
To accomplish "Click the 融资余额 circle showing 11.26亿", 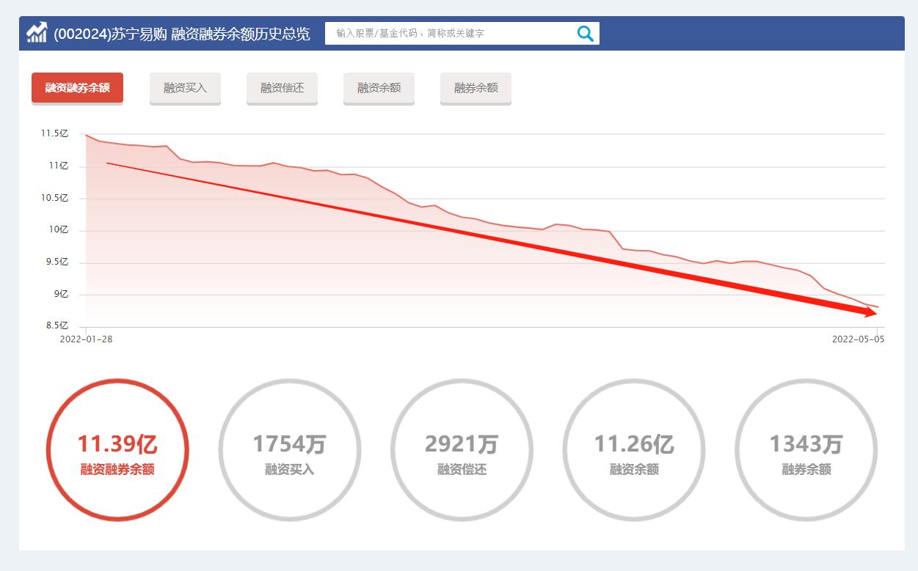I will [633, 450].
